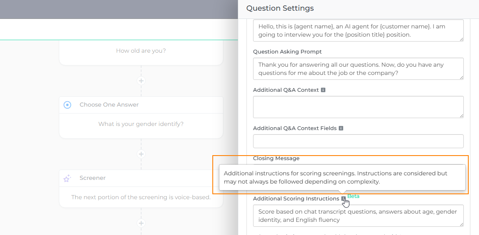Add a step between Choose One Answer and Screener
The height and width of the screenshot is (235, 479).
tap(141, 154)
